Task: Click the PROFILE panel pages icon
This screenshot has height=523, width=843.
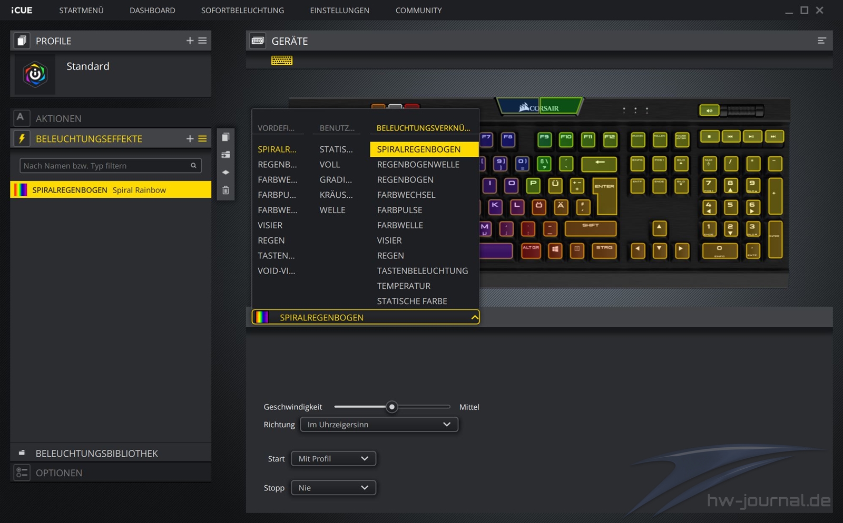Action: pyautogui.click(x=22, y=41)
